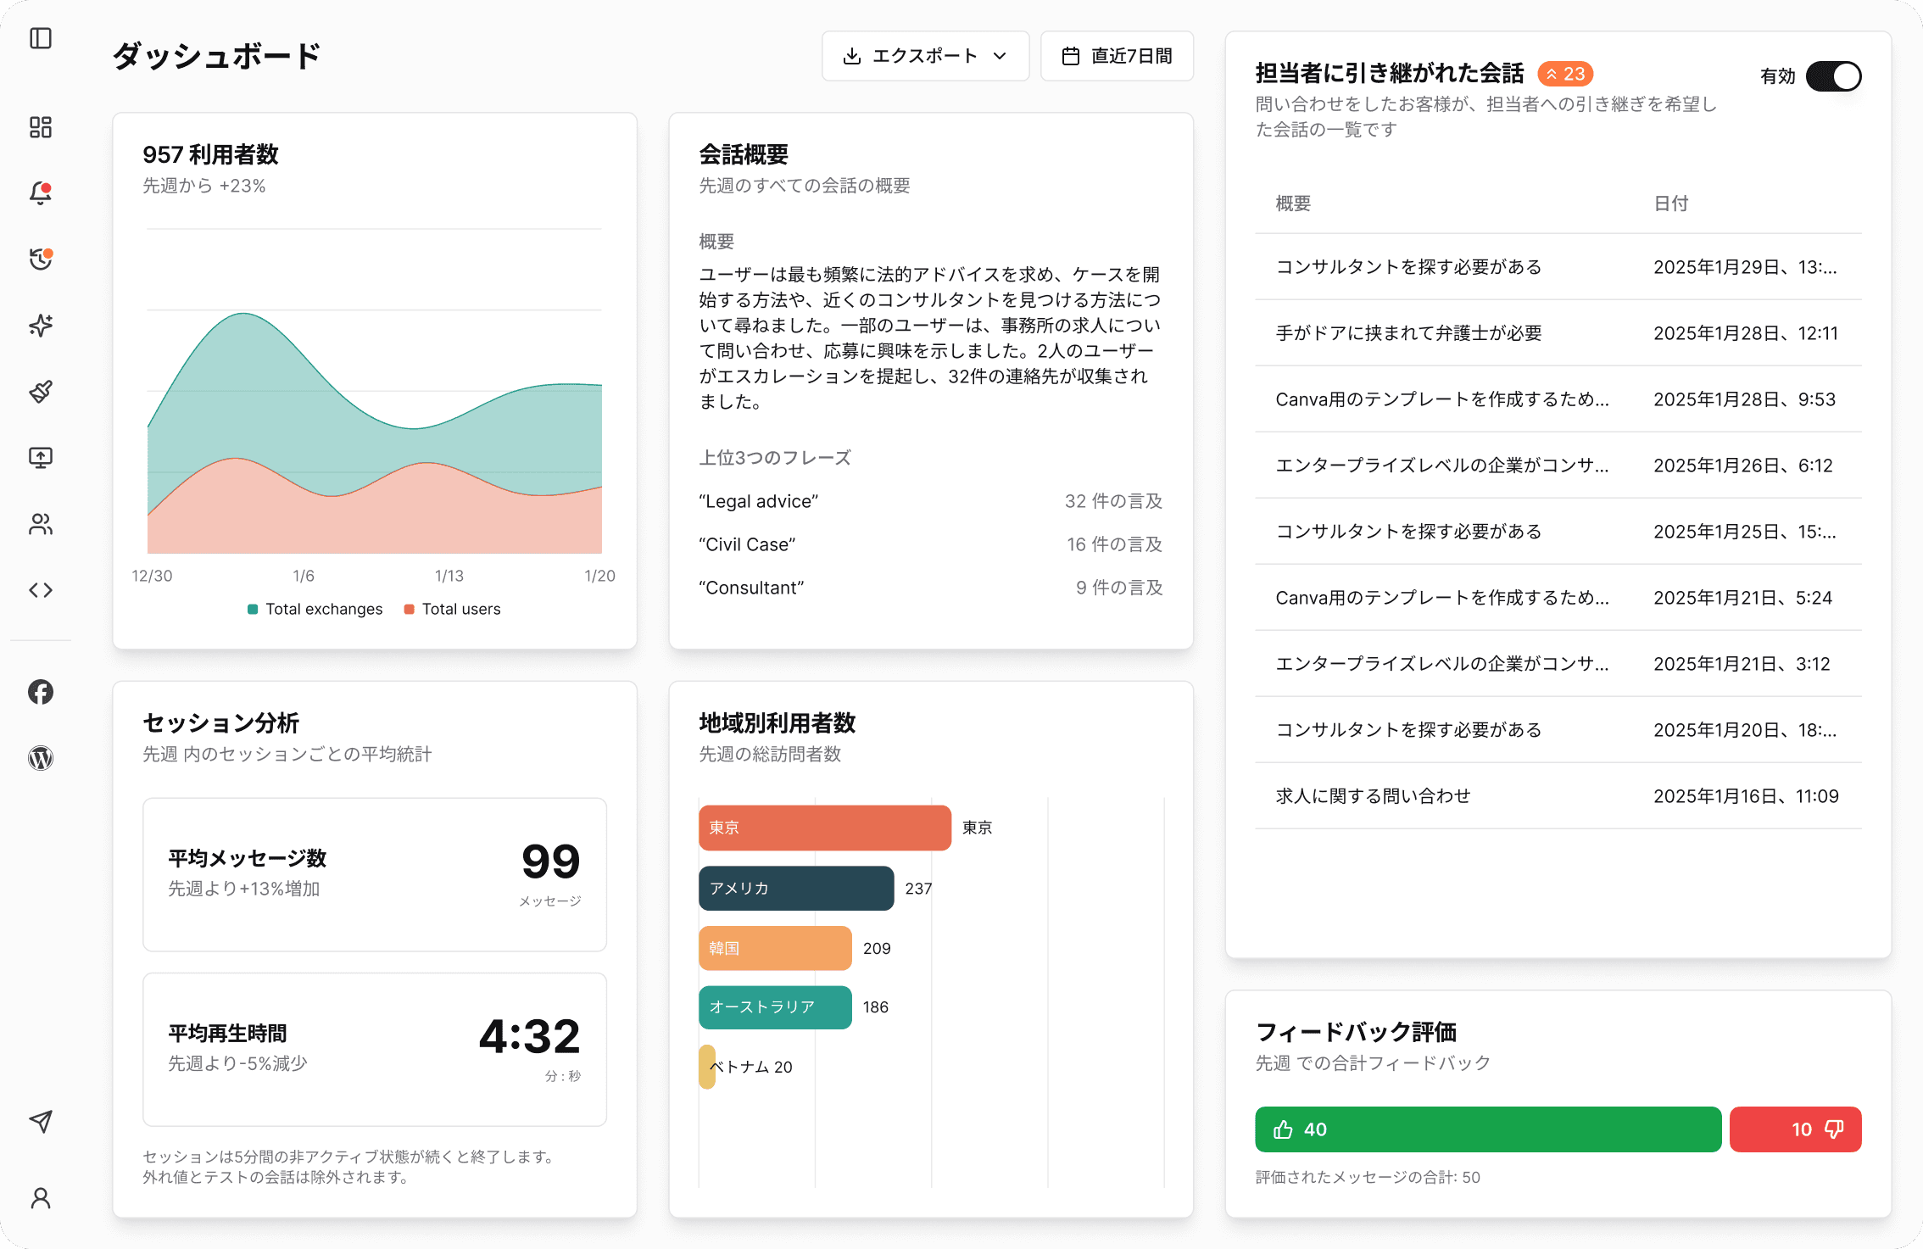Open the embed code brackets icon
This screenshot has height=1249, width=1923.
tap(41, 590)
